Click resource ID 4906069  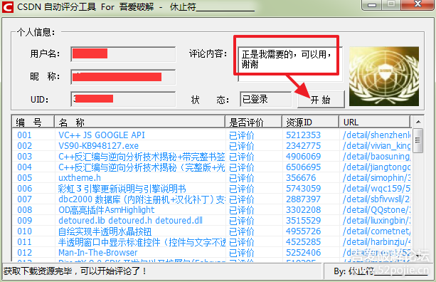click(x=304, y=157)
